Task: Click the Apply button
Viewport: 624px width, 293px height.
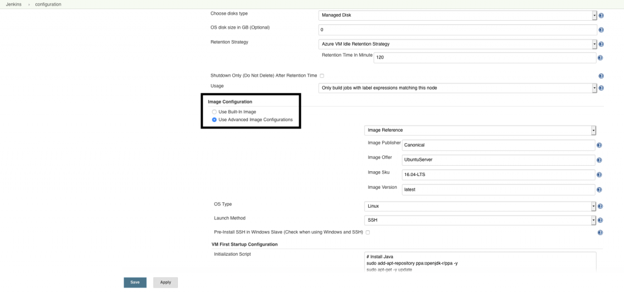Action: [x=165, y=283]
